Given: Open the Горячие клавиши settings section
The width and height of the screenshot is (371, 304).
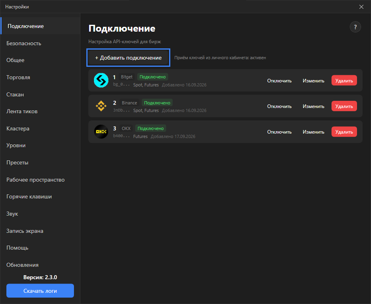Looking at the screenshot, I should [x=40, y=196].
